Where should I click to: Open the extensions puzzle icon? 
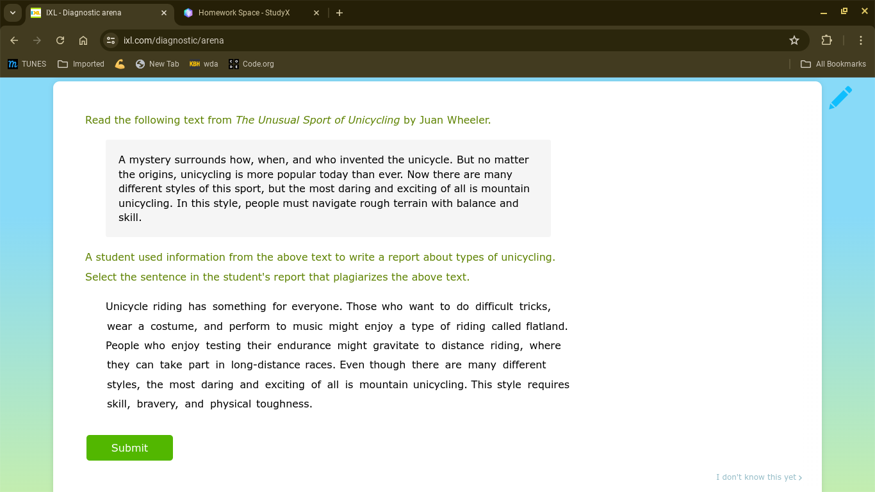pyautogui.click(x=826, y=40)
